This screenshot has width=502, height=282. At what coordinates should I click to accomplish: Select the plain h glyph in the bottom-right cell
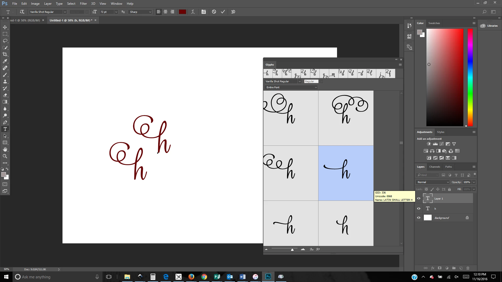[346, 224]
